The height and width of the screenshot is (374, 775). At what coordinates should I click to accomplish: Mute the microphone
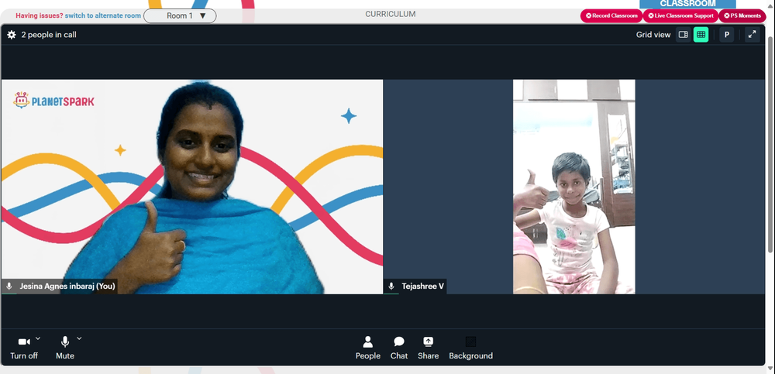pos(65,348)
